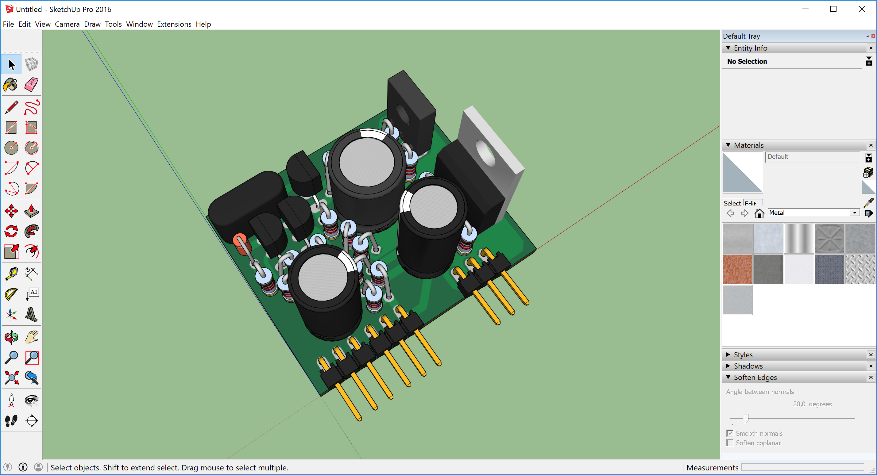Adjust the Angle between normals slider
This screenshot has height=475, width=877.
tap(747, 418)
